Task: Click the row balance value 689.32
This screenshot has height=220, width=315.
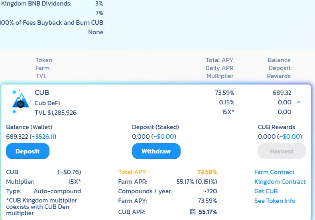Action: pyautogui.click(x=282, y=92)
